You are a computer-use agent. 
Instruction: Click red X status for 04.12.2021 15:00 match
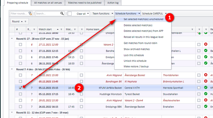(x=206, y=75)
